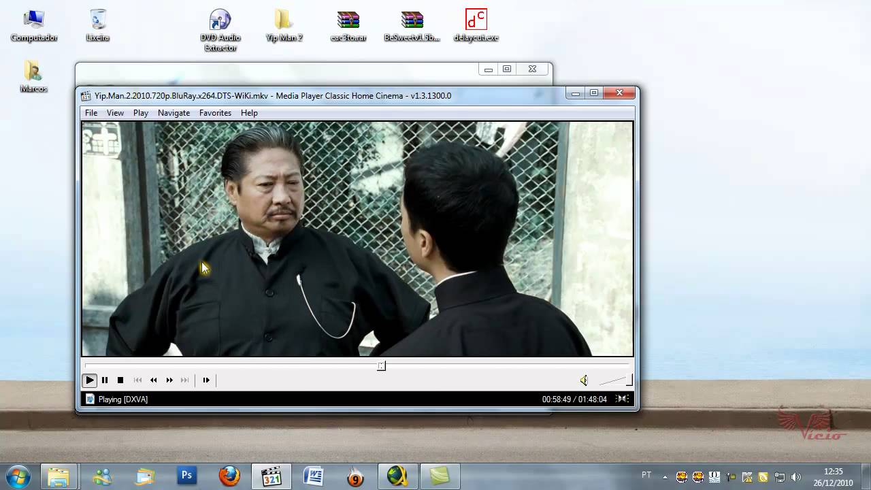Select the Yip Man 2 folder on desktop
Image resolution: width=871 pixels, height=490 pixels.
click(284, 26)
